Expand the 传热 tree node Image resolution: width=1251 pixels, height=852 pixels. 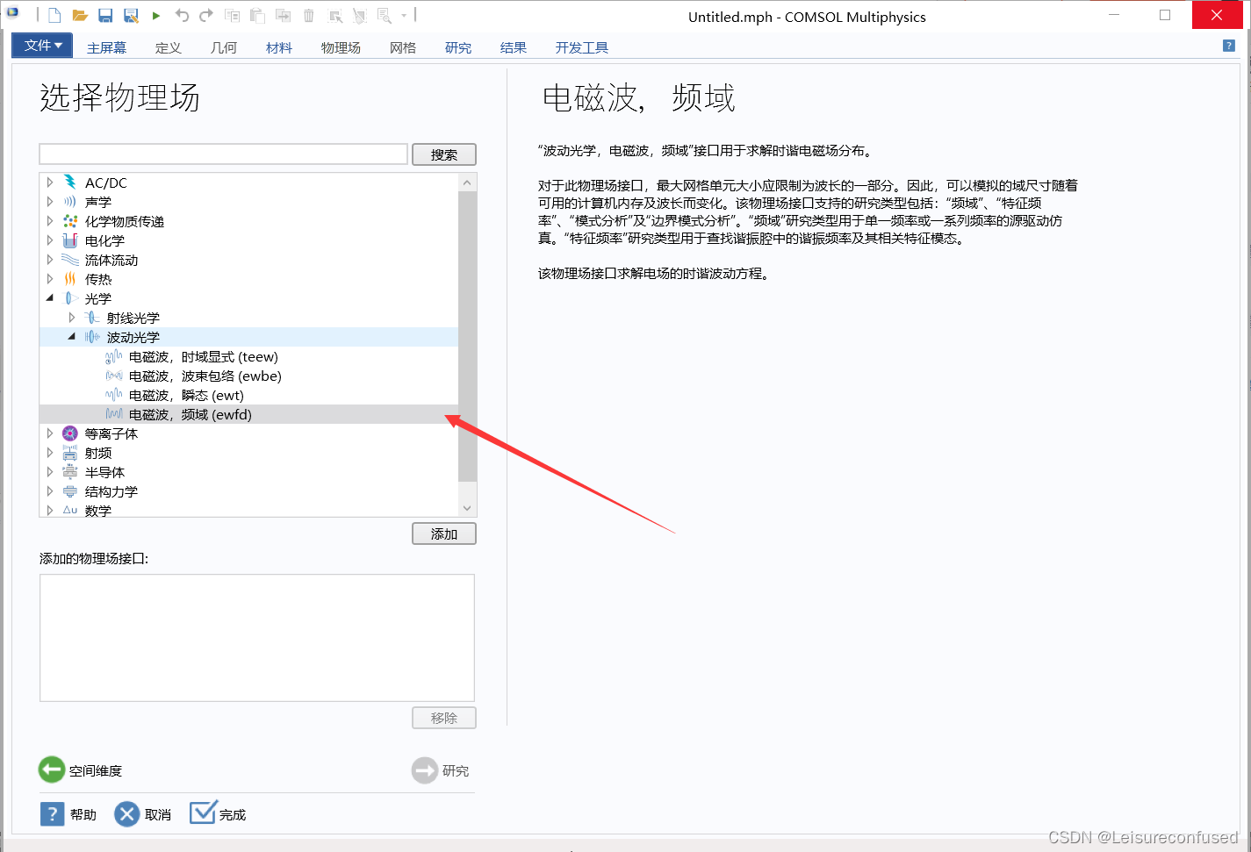pos(50,279)
